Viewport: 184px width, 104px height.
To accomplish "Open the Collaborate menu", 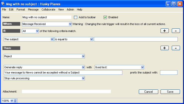I will pos(48,9).
